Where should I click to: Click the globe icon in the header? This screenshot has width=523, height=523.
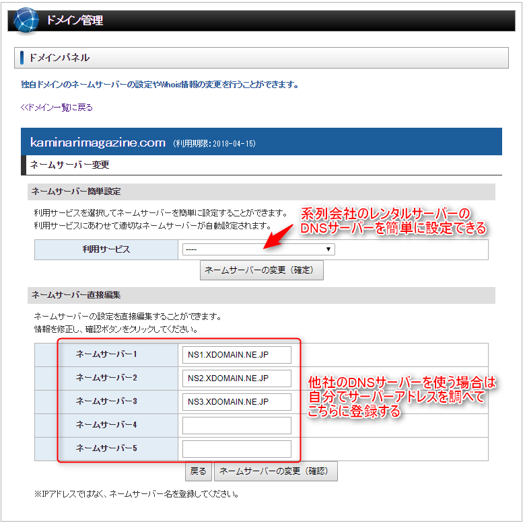(x=27, y=19)
